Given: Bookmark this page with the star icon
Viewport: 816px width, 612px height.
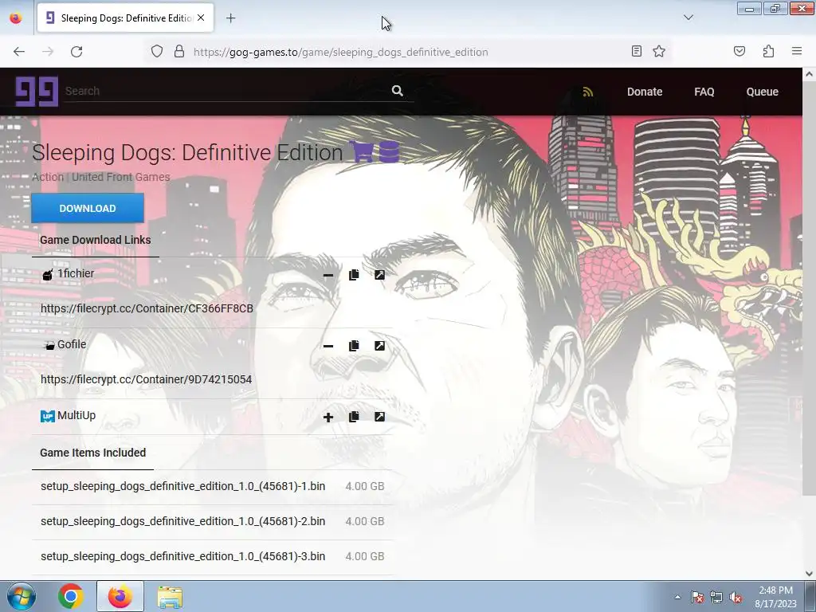Looking at the screenshot, I should (659, 51).
